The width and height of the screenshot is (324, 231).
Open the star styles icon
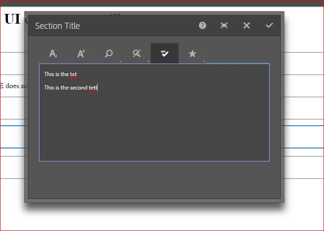pos(192,53)
